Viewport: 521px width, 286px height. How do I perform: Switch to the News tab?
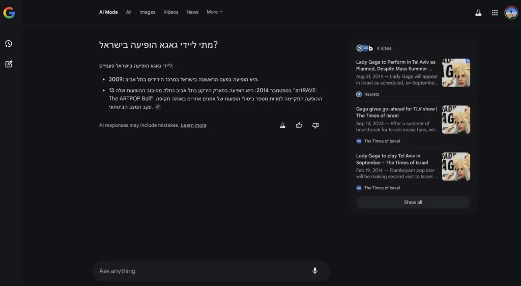click(192, 12)
